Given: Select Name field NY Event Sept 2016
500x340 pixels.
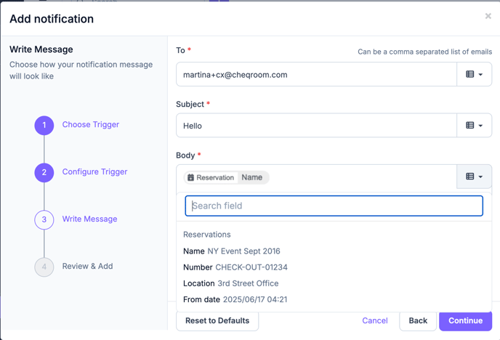Looking at the screenshot, I should tap(232, 251).
